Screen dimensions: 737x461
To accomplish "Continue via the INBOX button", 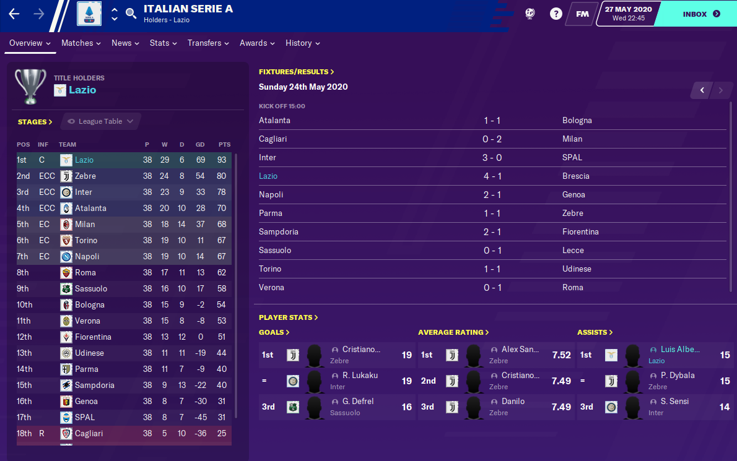I will coord(700,14).
